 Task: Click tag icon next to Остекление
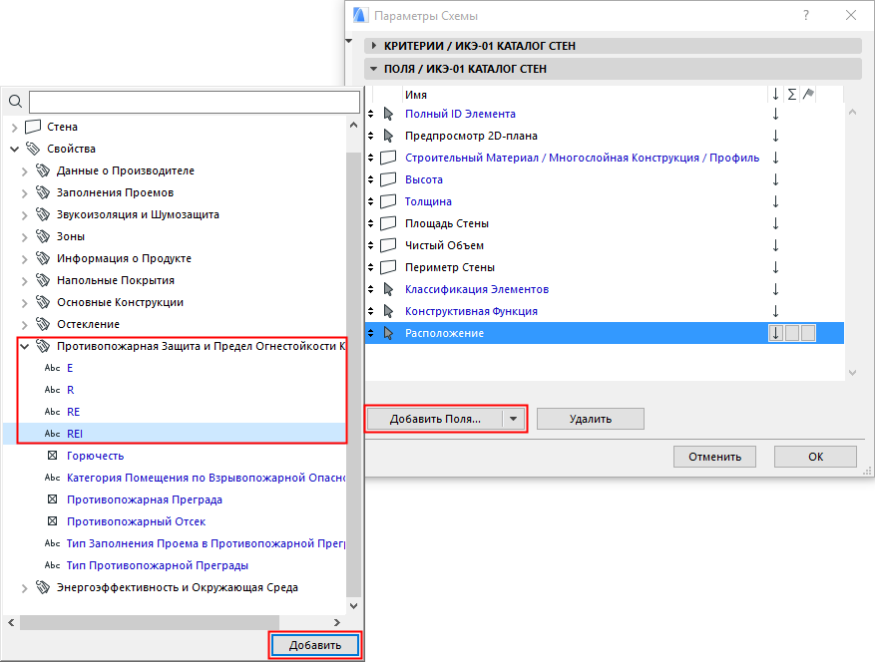43,323
